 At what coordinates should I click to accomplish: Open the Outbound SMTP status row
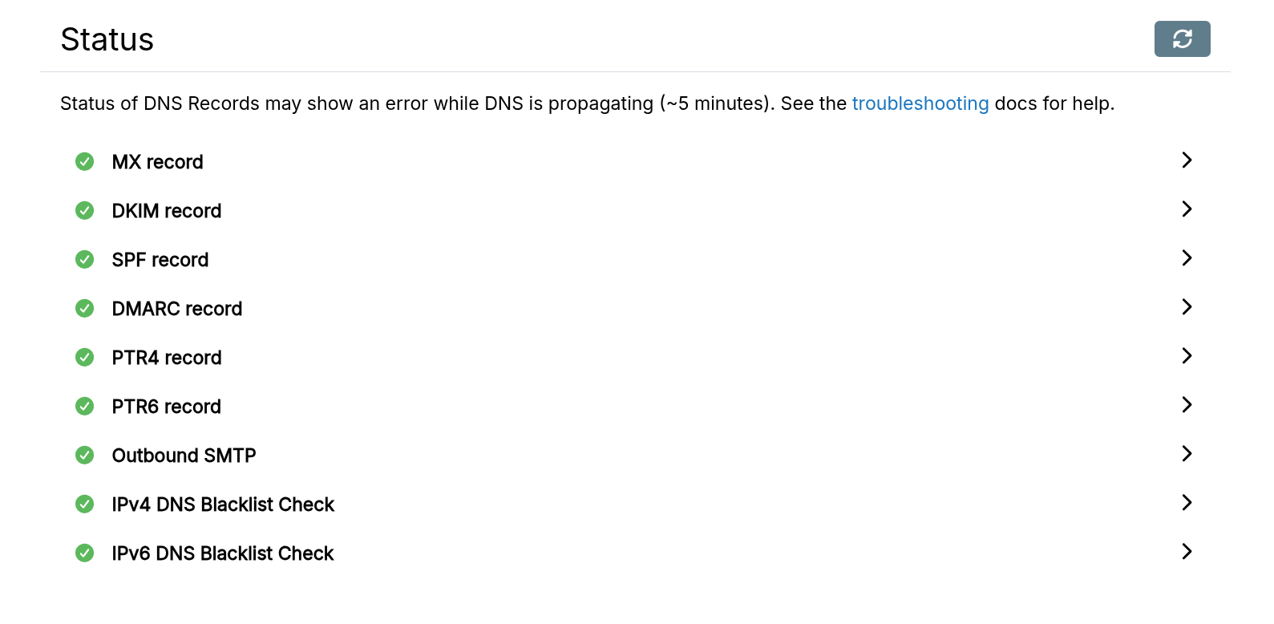184,456
